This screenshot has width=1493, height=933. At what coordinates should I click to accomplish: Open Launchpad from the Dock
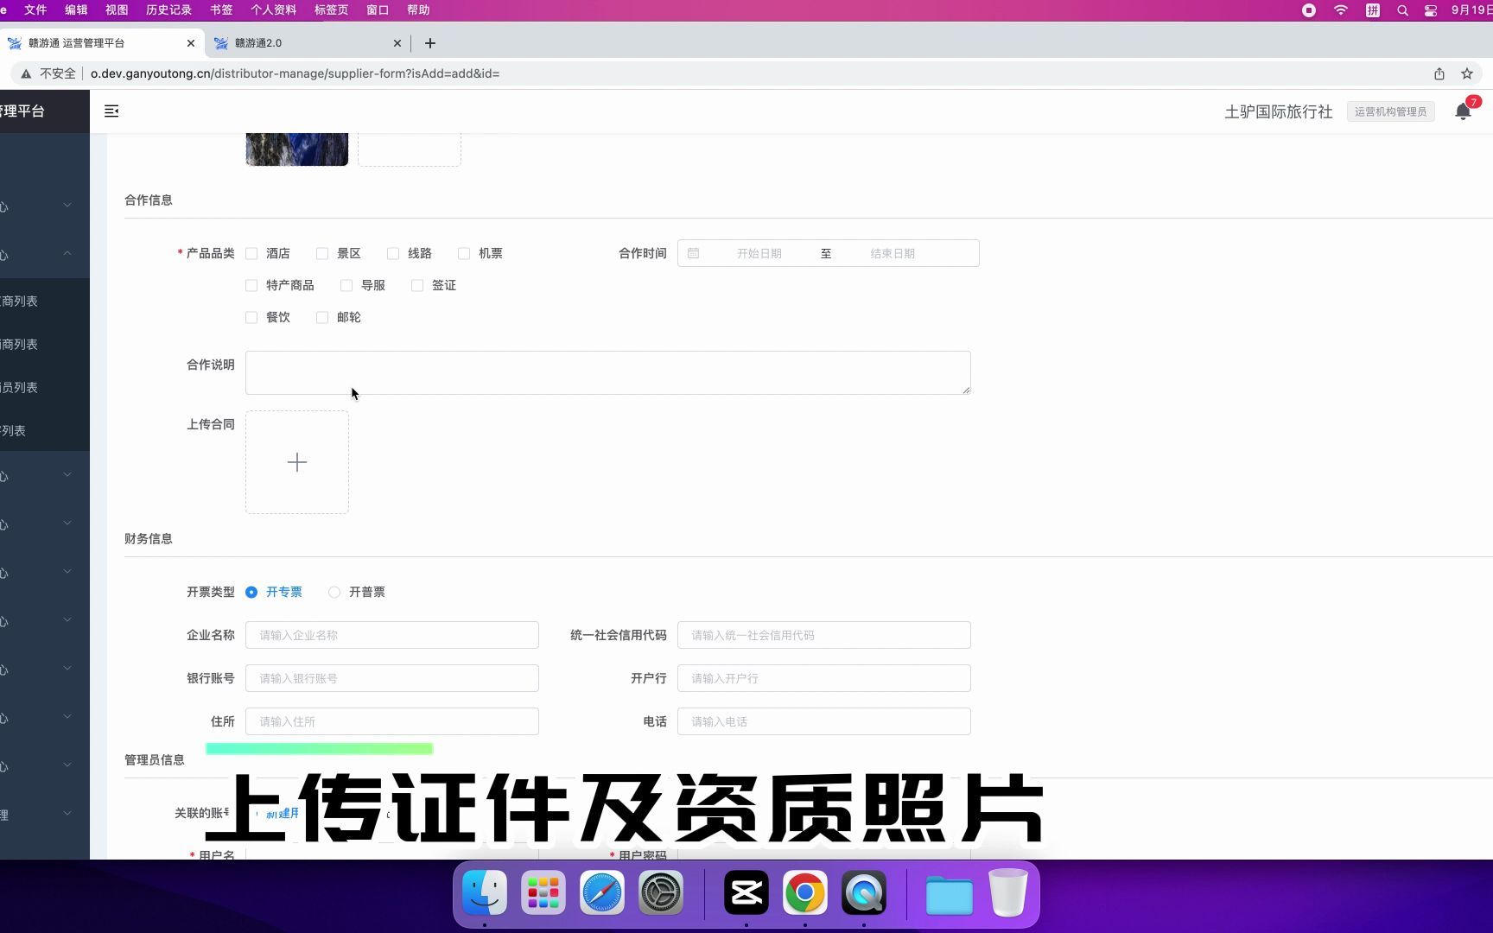pyautogui.click(x=543, y=892)
